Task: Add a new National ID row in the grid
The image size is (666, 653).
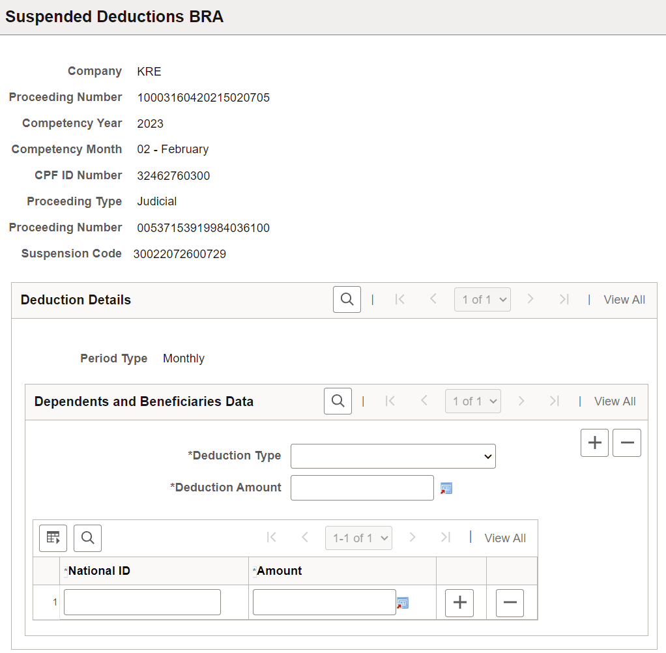Action: click(x=459, y=603)
